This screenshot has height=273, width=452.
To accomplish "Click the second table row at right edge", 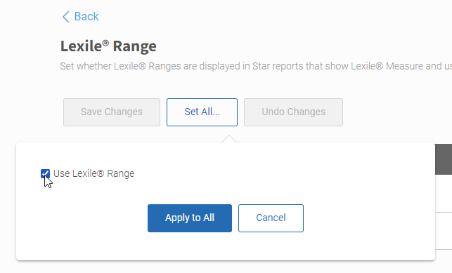I will click(444, 231).
